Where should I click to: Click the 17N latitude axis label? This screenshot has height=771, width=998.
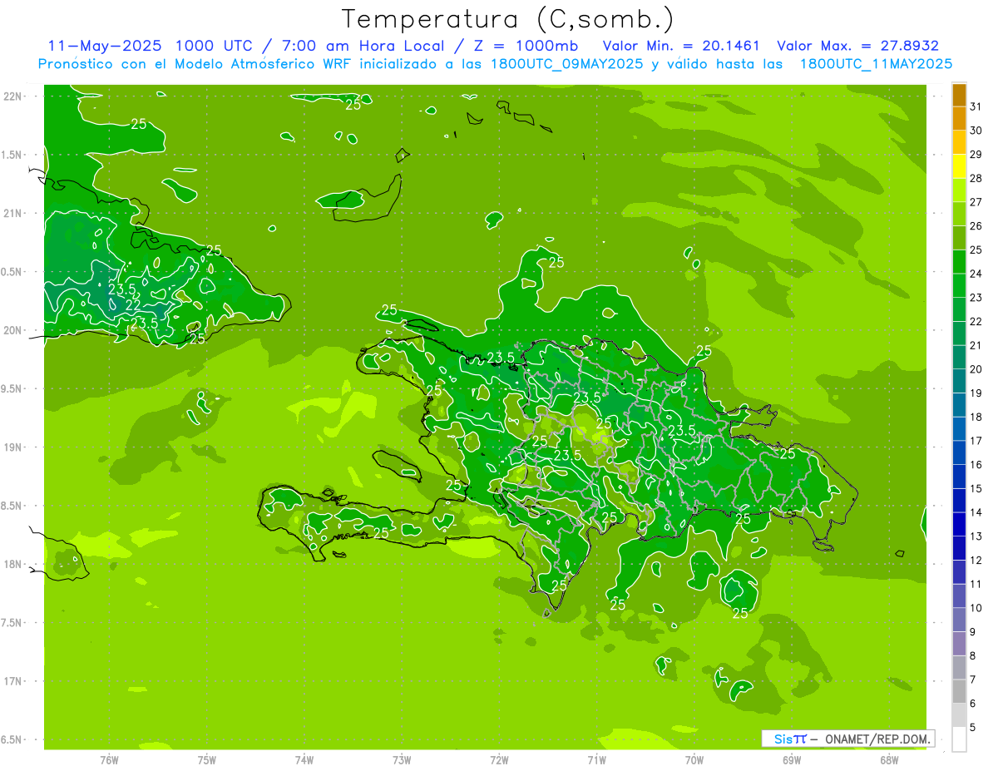[x=14, y=681]
